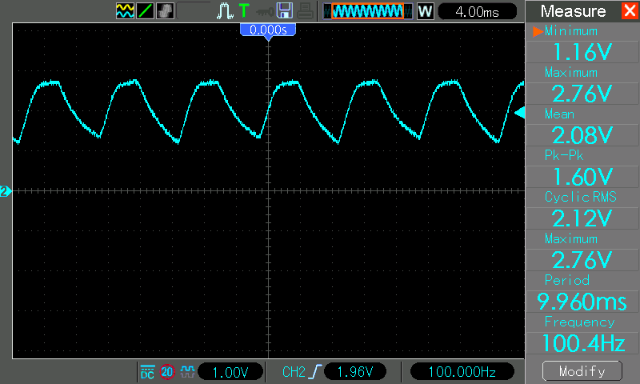The image size is (640, 384).
Task: Click the green T trigger status icon
Action: point(244,11)
